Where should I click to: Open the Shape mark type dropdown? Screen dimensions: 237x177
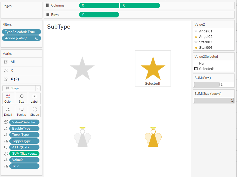[x=21, y=88]
